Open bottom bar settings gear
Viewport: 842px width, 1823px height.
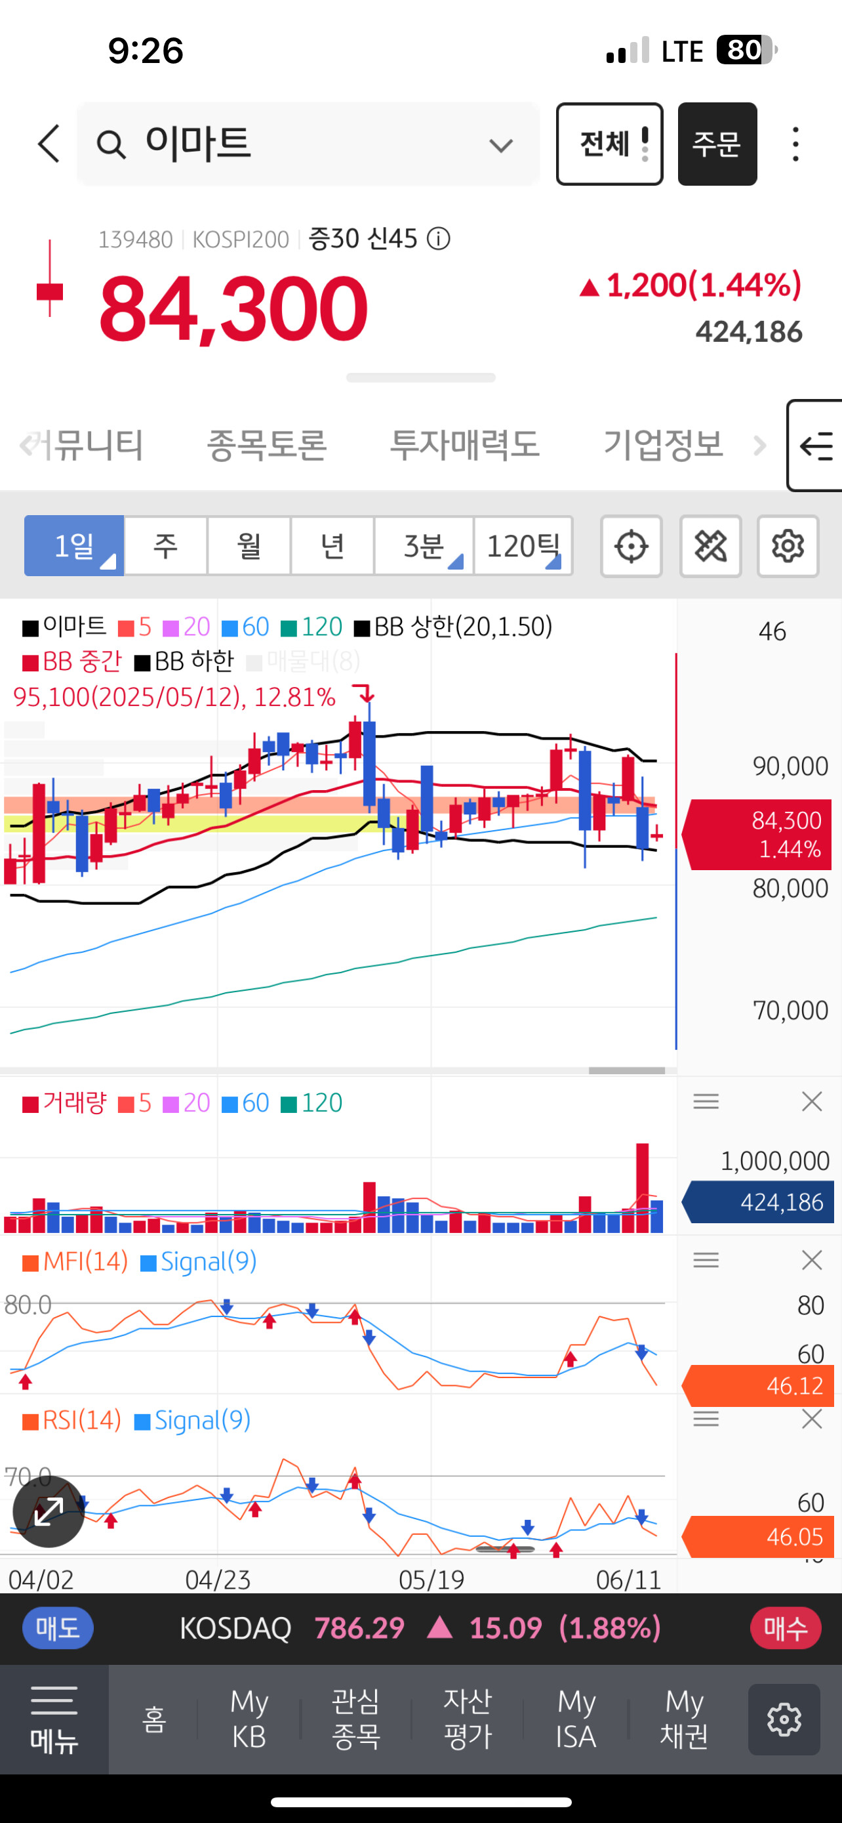click(784, 1719)
